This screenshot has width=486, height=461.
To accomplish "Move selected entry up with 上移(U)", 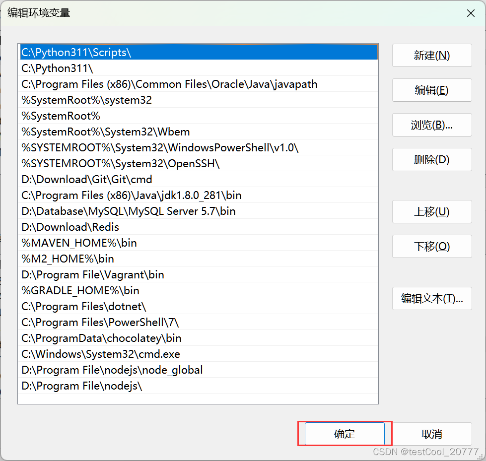I will [431, 211].
